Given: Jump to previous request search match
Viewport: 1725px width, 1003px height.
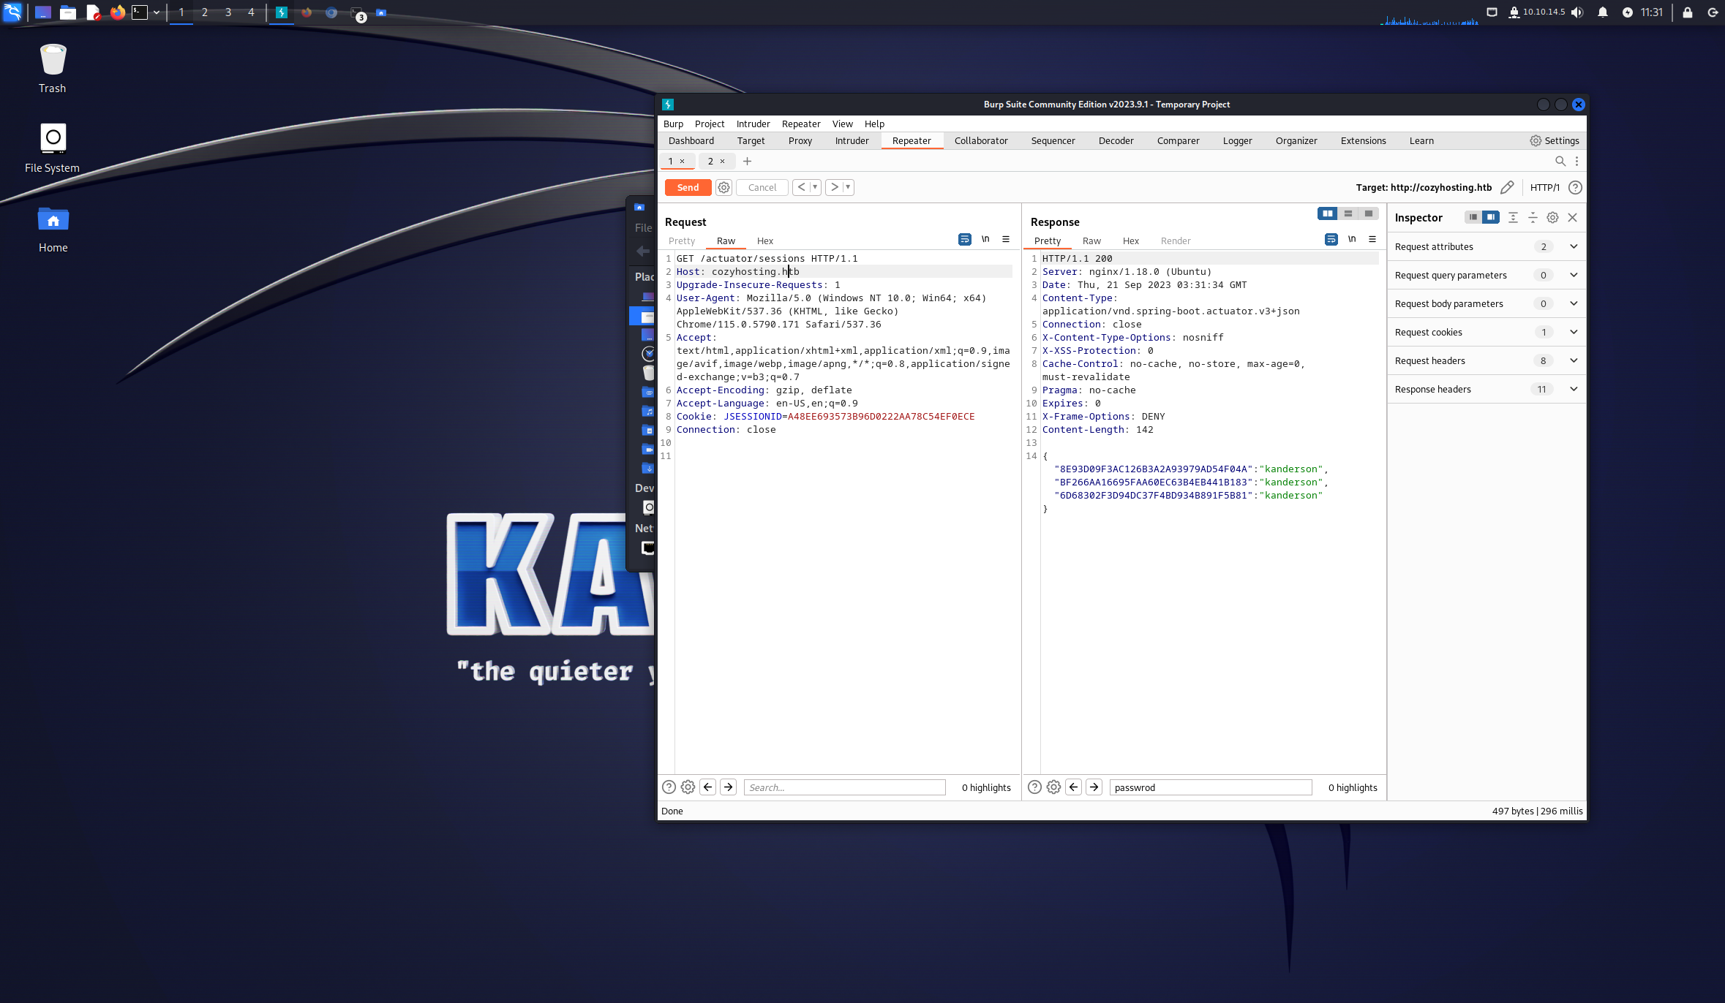Looking at the screenshot, I should pos(707,787).
